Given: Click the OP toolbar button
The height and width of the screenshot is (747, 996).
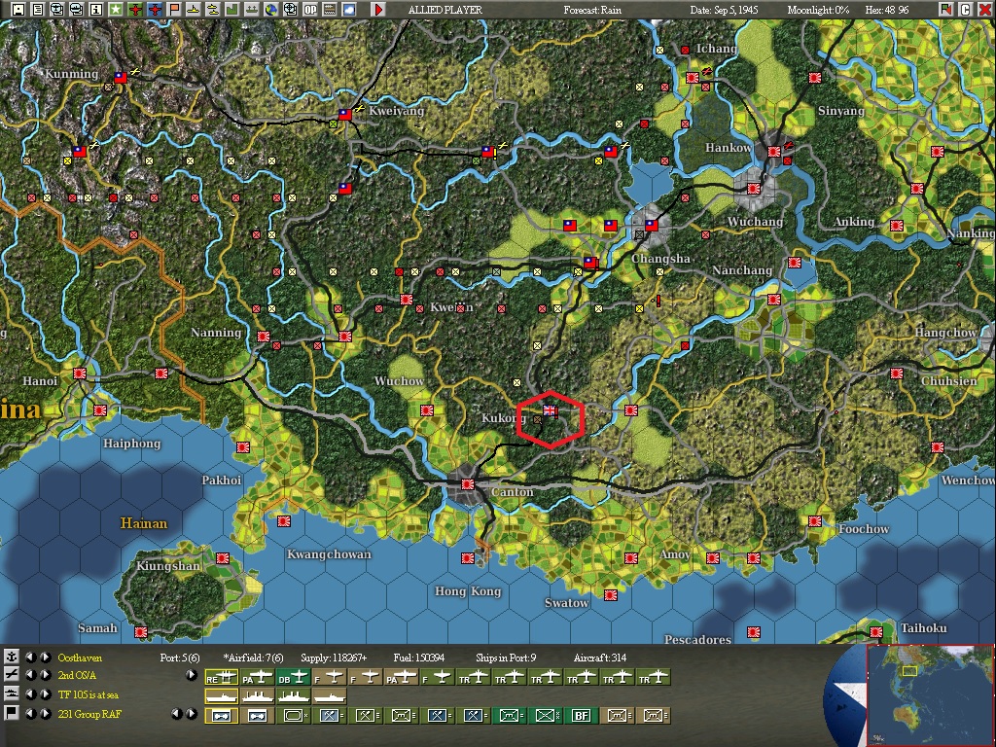Looking at the screenshot, I should tap(310, 10).
